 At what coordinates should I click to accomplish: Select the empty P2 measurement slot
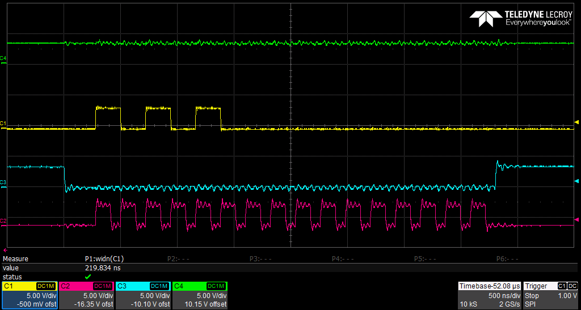178,259
